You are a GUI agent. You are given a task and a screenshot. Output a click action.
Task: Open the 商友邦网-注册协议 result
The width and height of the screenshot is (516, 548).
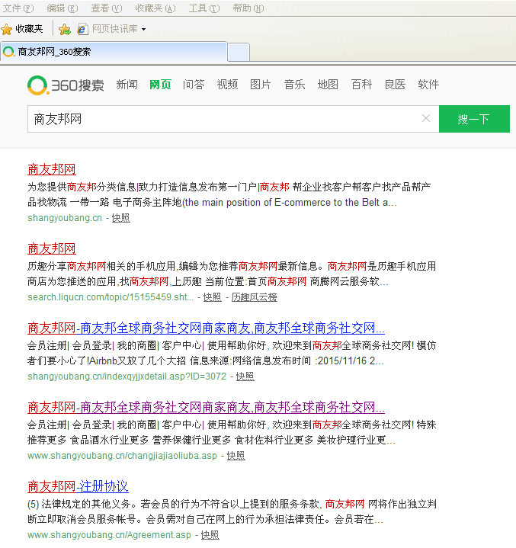[x=78, y=487]
